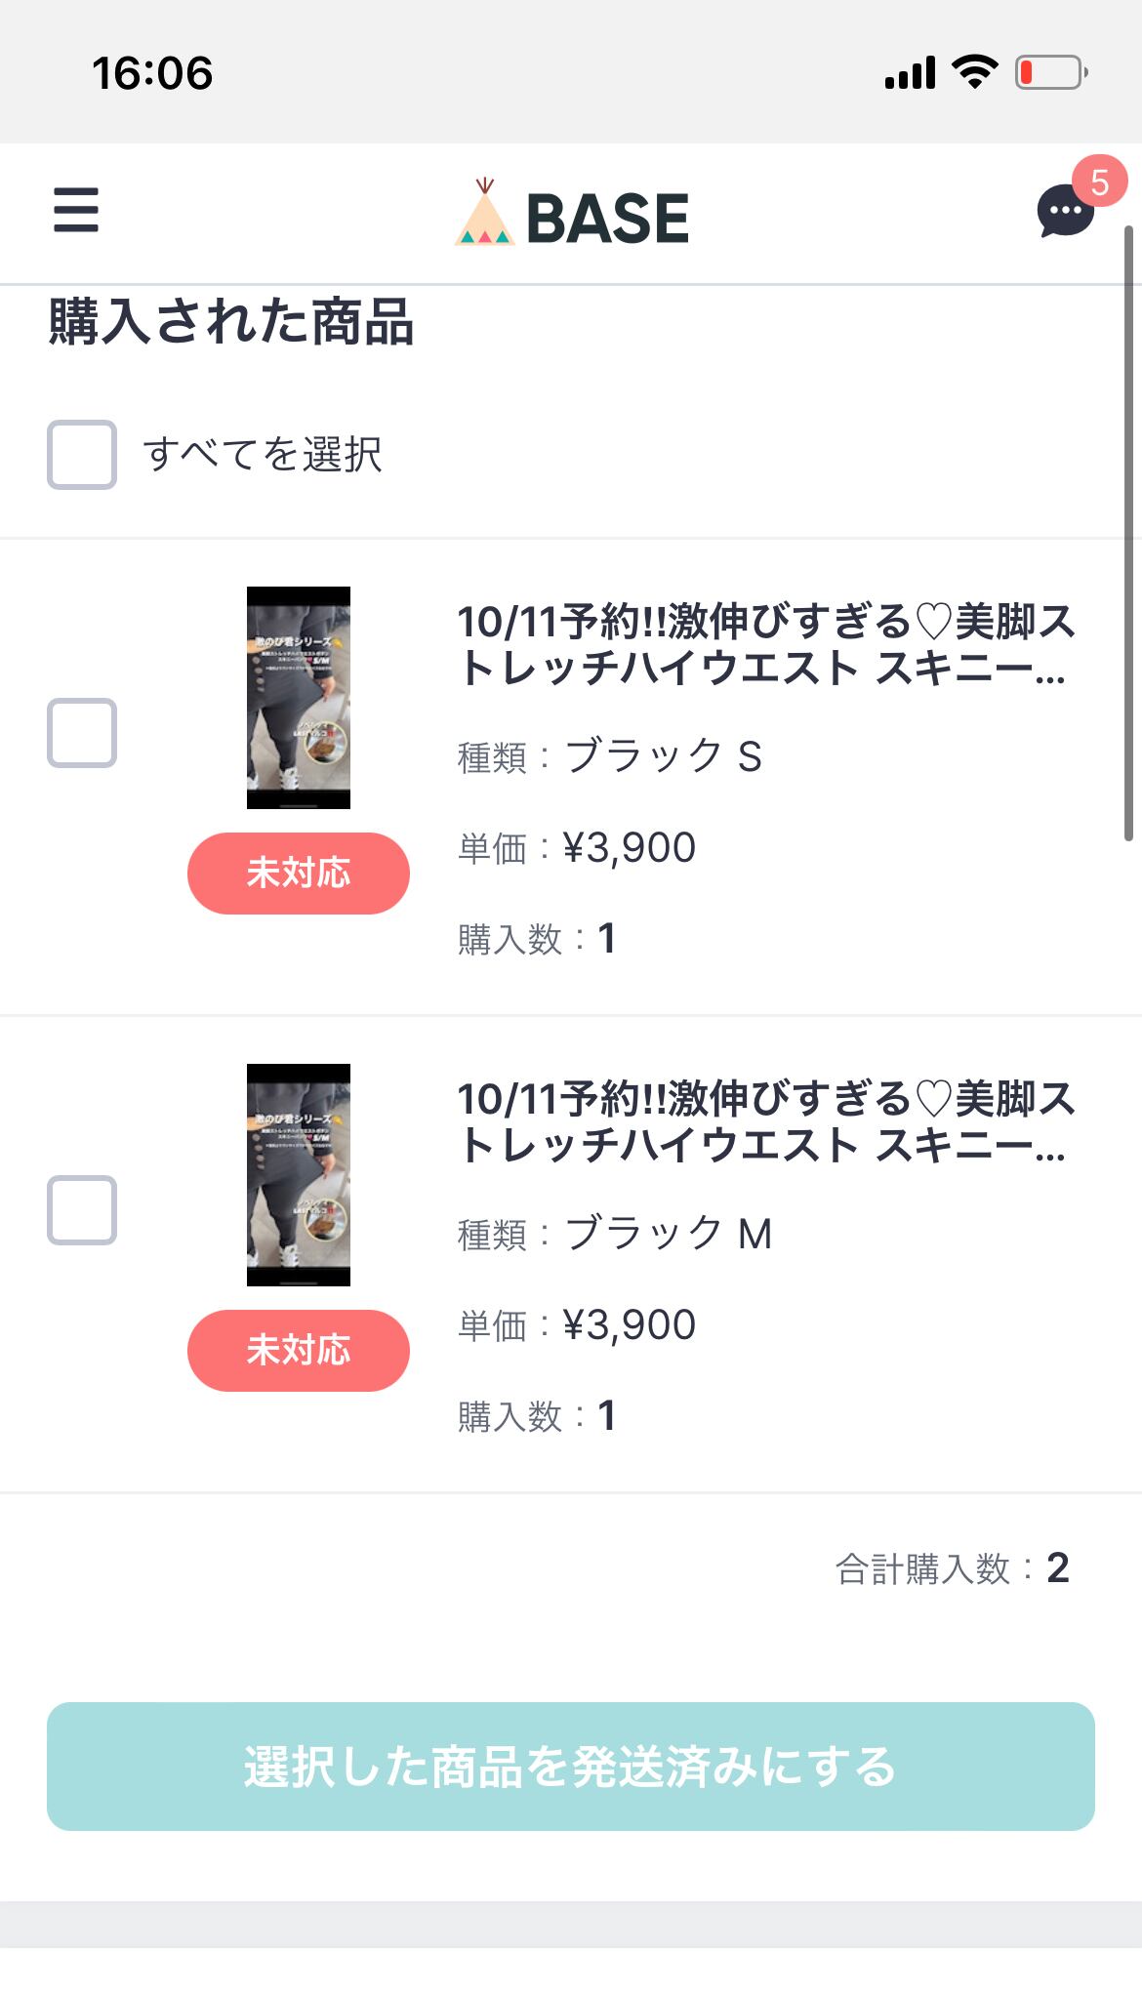Open the second product title link
The image size is (1142, 1993).
pos(765,1122)
